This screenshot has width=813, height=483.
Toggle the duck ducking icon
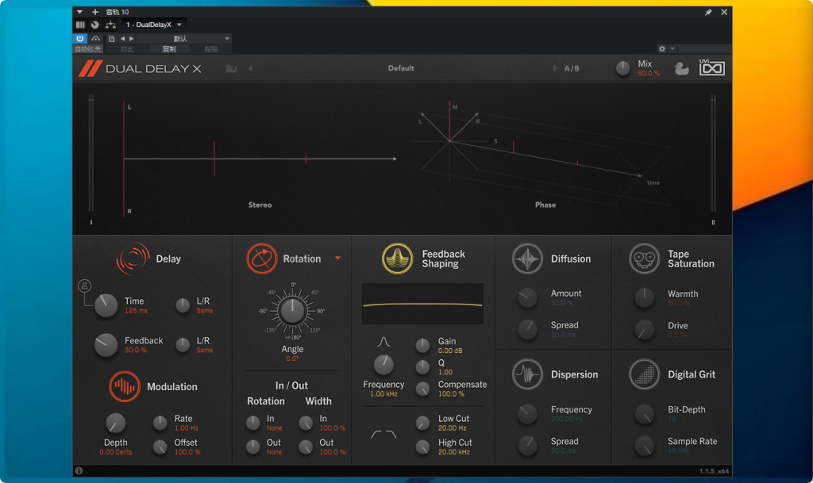(x=681, y=68)
